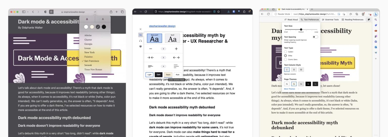Open Safari sidebar dropdown chevron
The image size is (388, 137).
tap(28, 12)
